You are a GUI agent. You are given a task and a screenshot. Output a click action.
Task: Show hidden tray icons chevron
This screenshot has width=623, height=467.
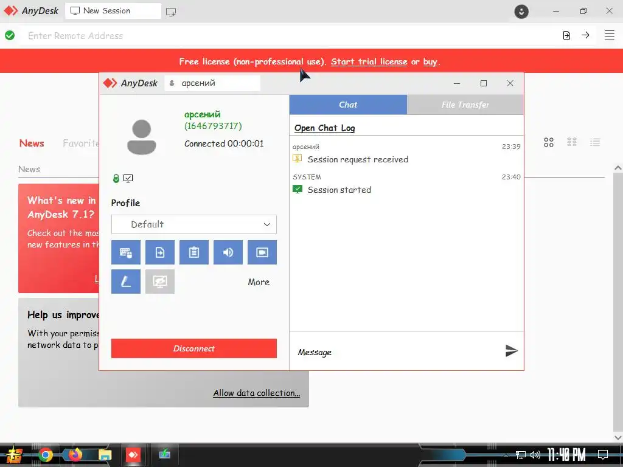(x=506, y=455)
